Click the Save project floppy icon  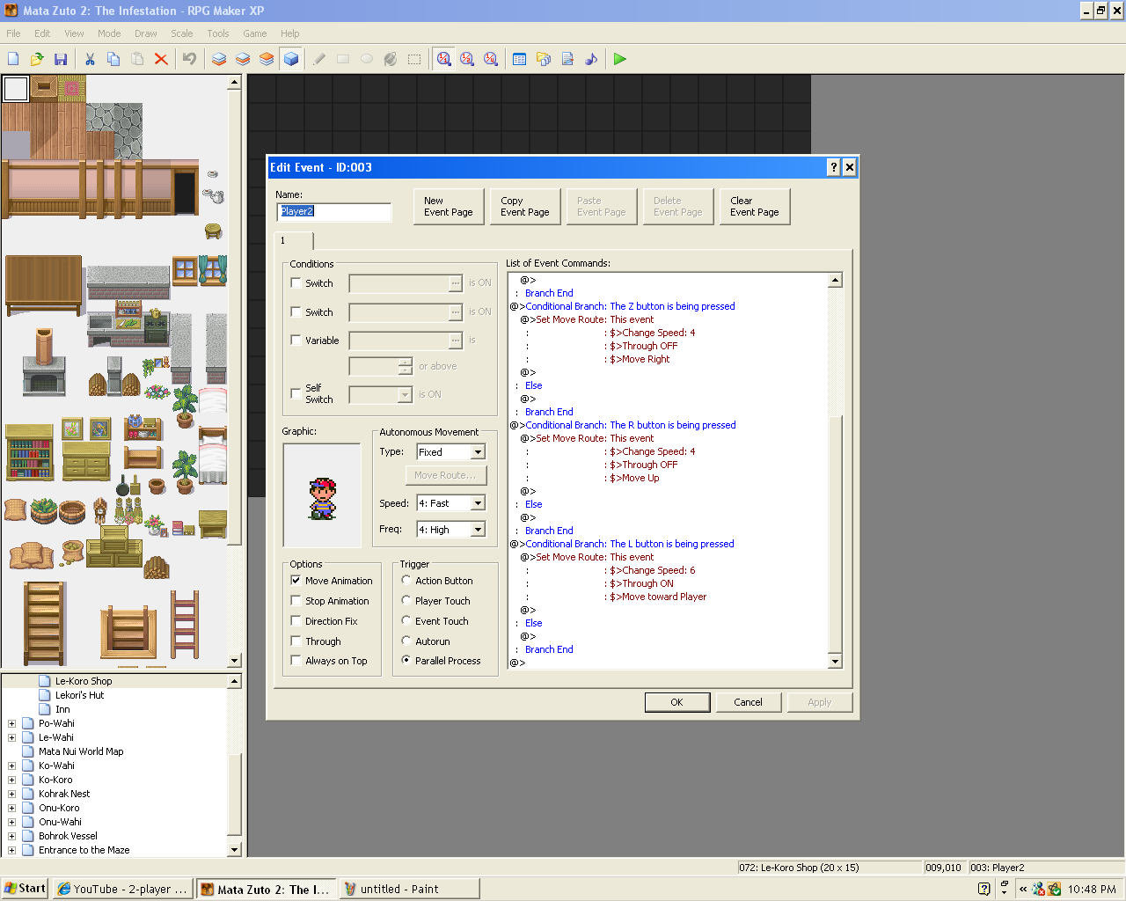(61, 59)
